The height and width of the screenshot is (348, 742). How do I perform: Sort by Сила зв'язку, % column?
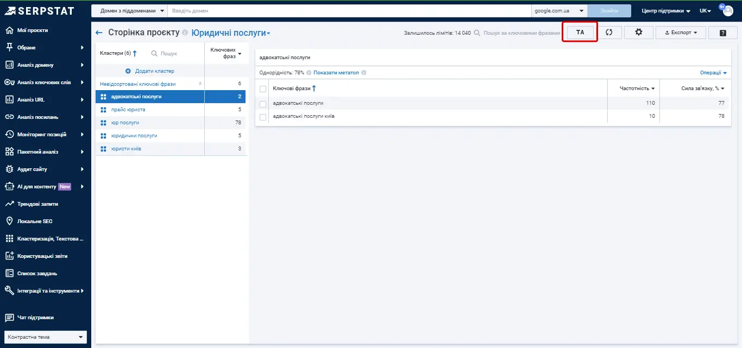click(x=703, y=88)
